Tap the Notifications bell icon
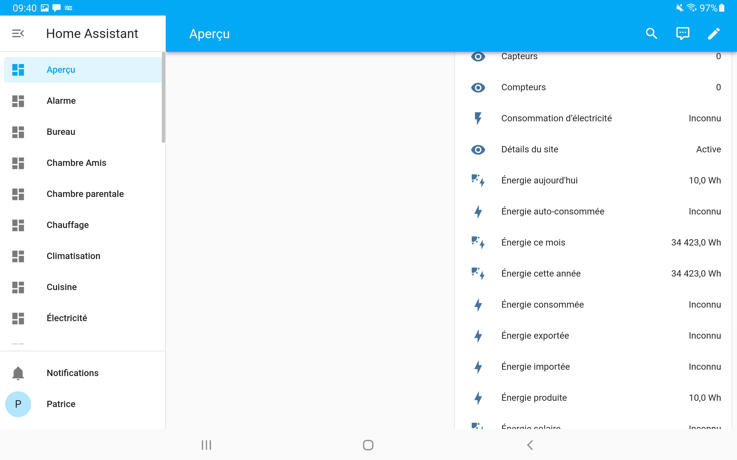 (18, 373)
